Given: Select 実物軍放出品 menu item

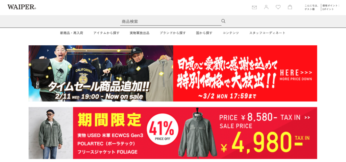Looking at the screenshot, I should pos(140,33).
